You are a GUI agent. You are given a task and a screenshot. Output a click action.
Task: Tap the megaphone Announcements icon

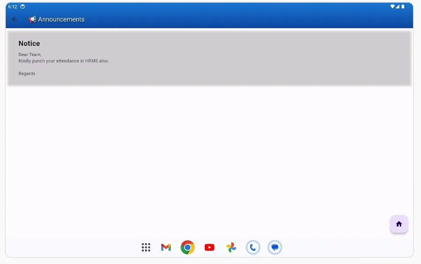pos(33,19)
